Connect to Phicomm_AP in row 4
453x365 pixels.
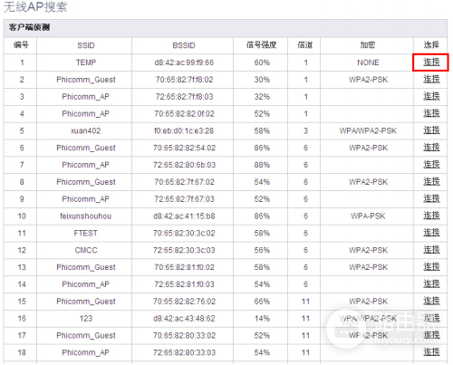pyautogui.click(x=431, y=113)
